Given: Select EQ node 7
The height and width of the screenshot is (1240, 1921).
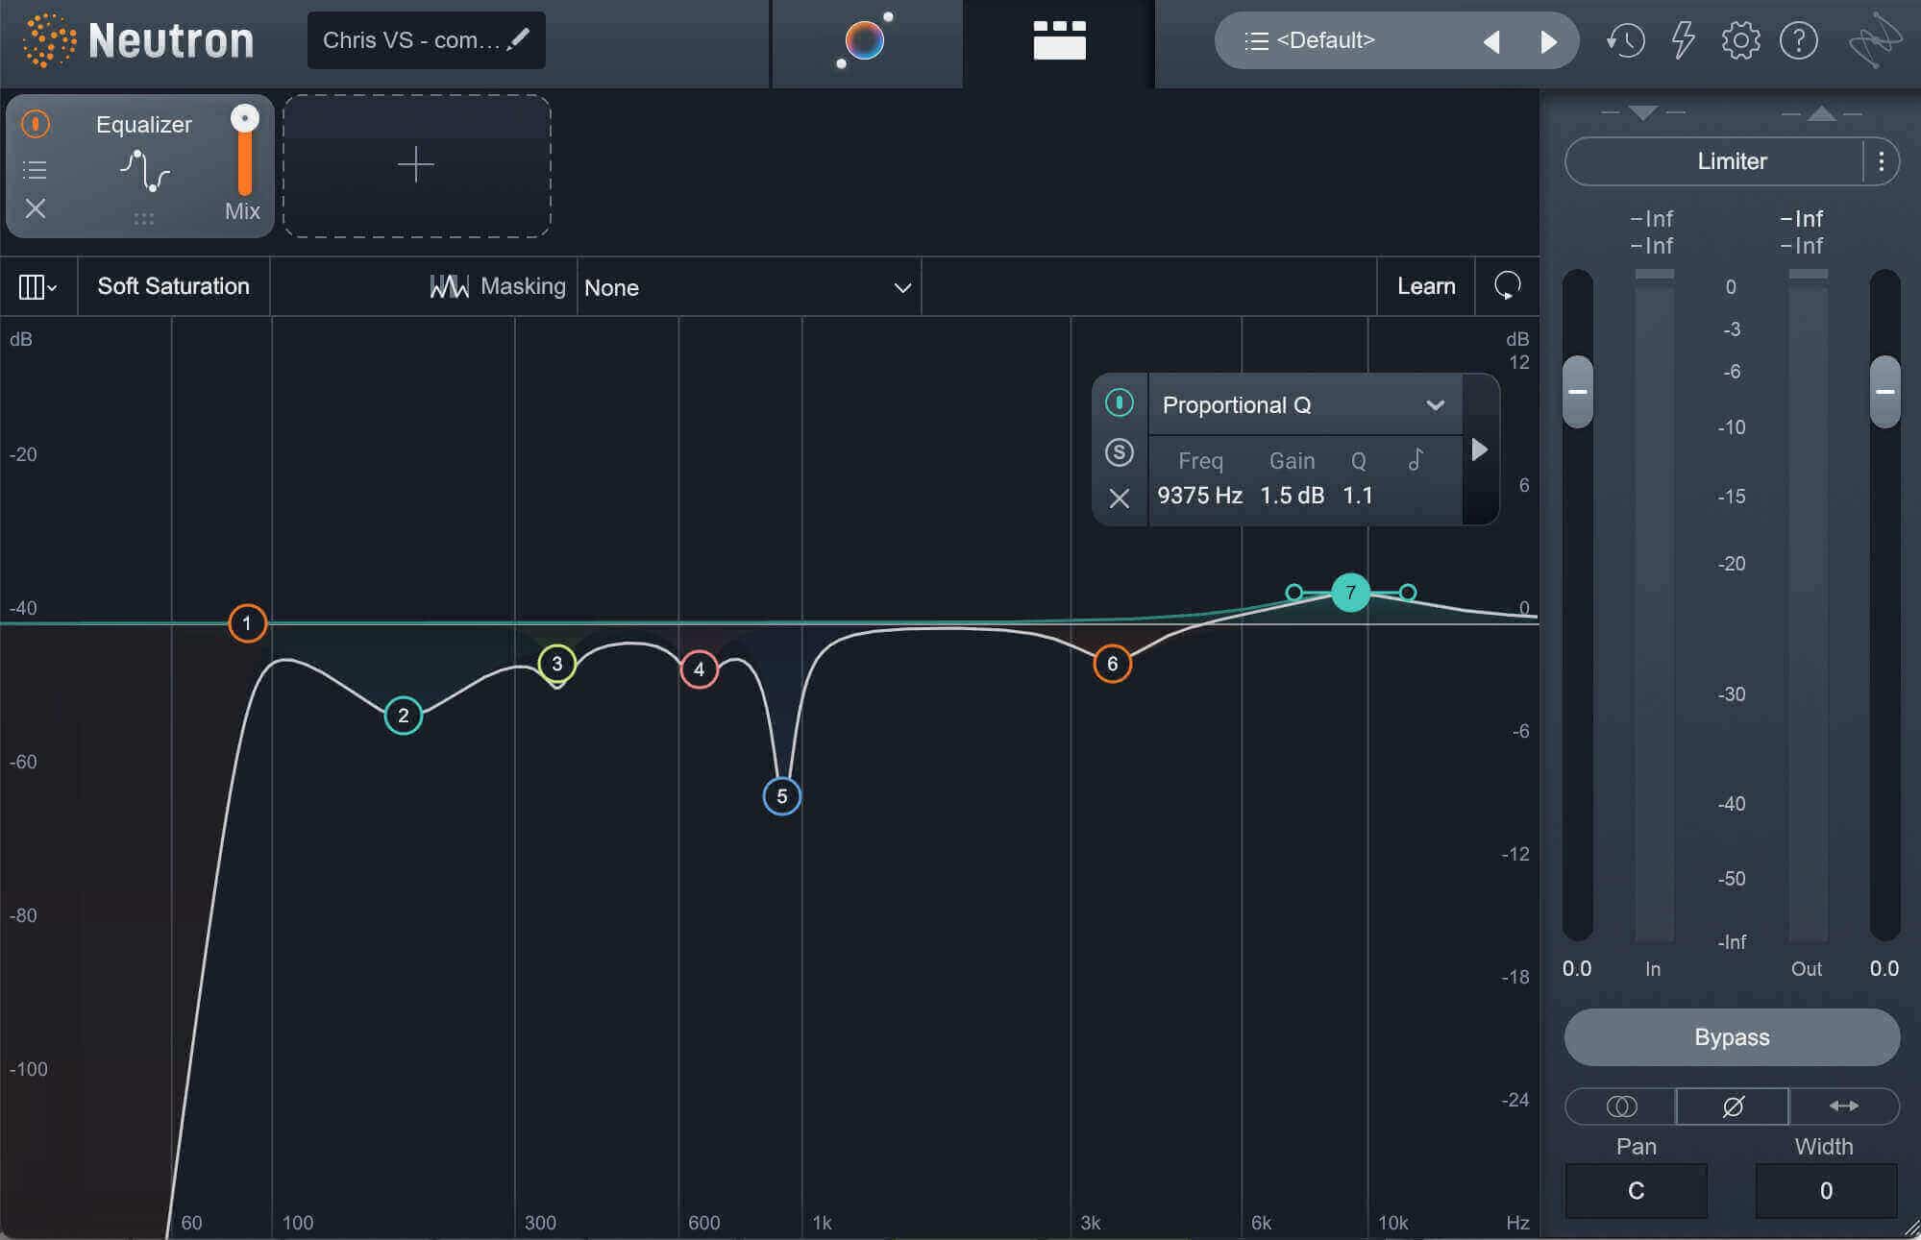Looking at the screenshot, I should [1350, 593].
